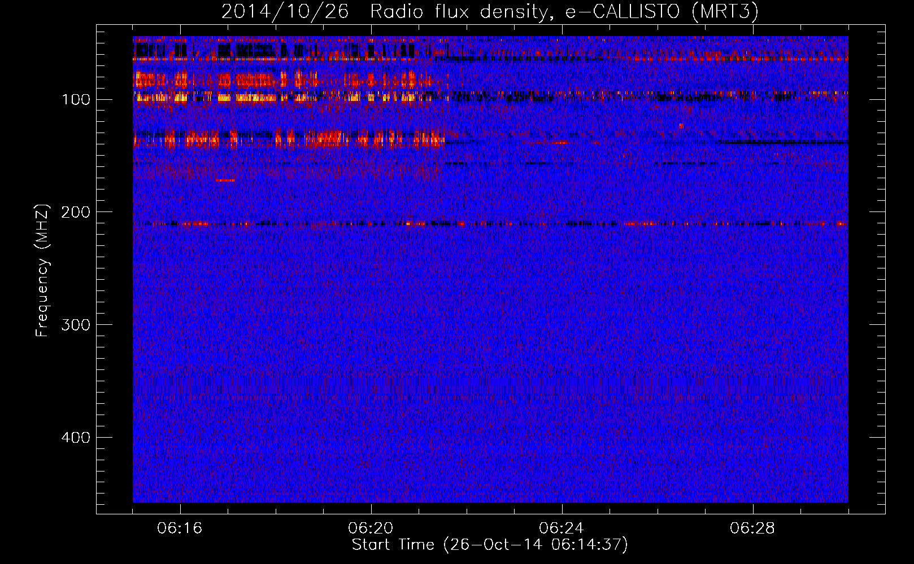The image size is (914, 564).
Task: Click the 06:20 time tick label
Action: 371,528
